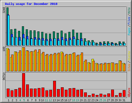
Task: Click the green Hits bar for day 5
Action: tap(23, 30)
